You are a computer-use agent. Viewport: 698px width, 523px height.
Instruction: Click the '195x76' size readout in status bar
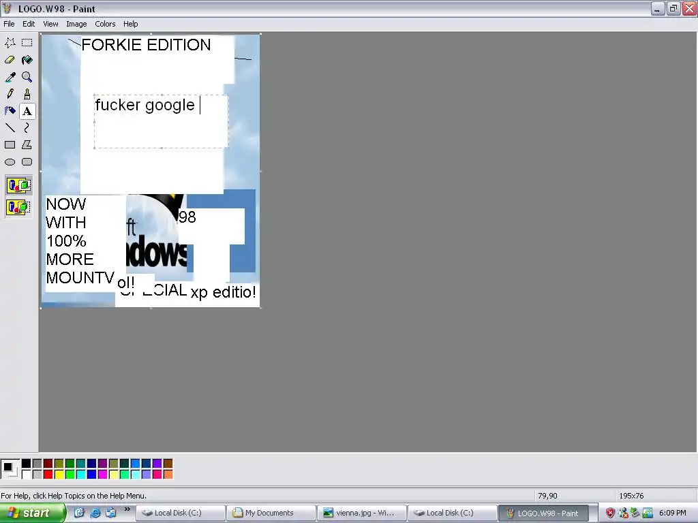pyautogui.click(x=631, y=496)
